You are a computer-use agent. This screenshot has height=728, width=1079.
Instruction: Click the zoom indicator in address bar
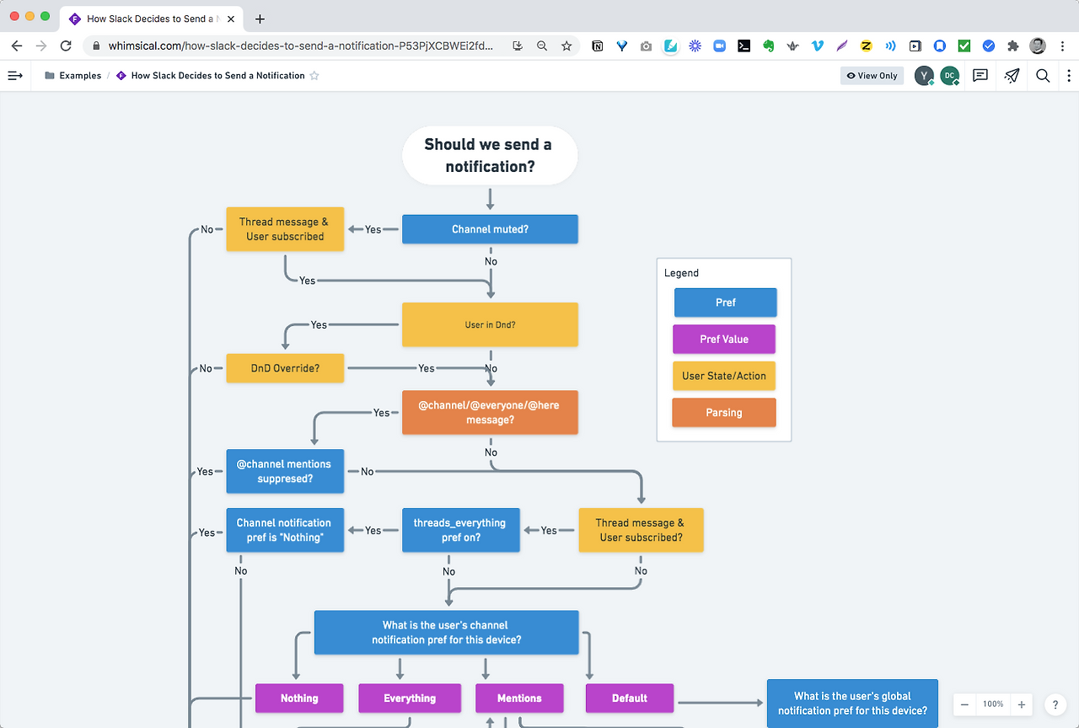[x=542, y=46]
